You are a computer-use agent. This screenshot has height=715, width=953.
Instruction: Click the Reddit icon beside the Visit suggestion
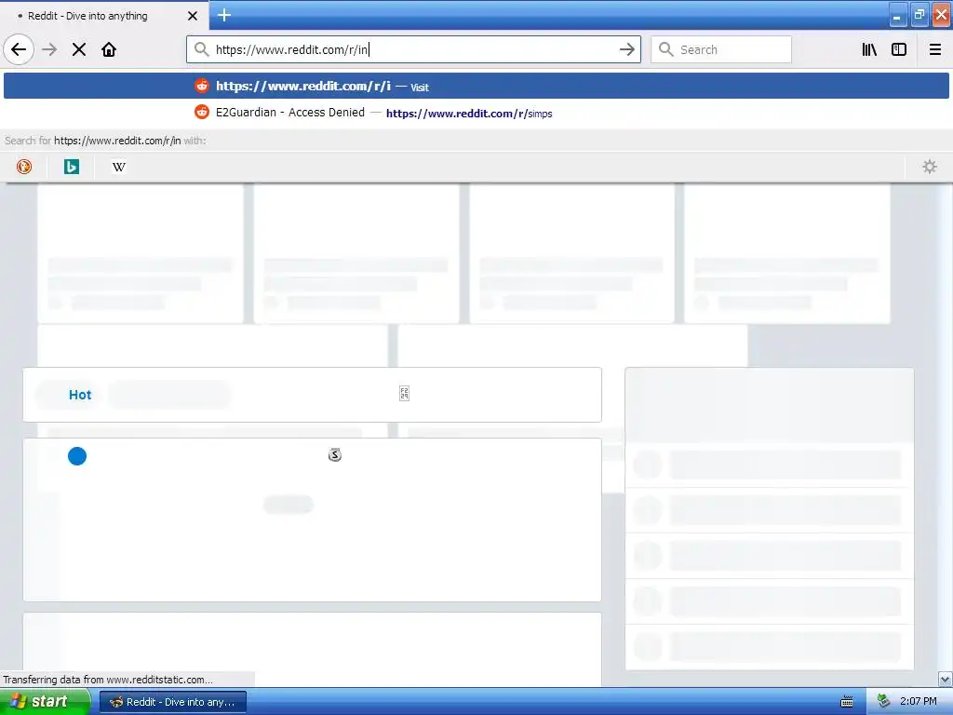[x=202, y=86]
